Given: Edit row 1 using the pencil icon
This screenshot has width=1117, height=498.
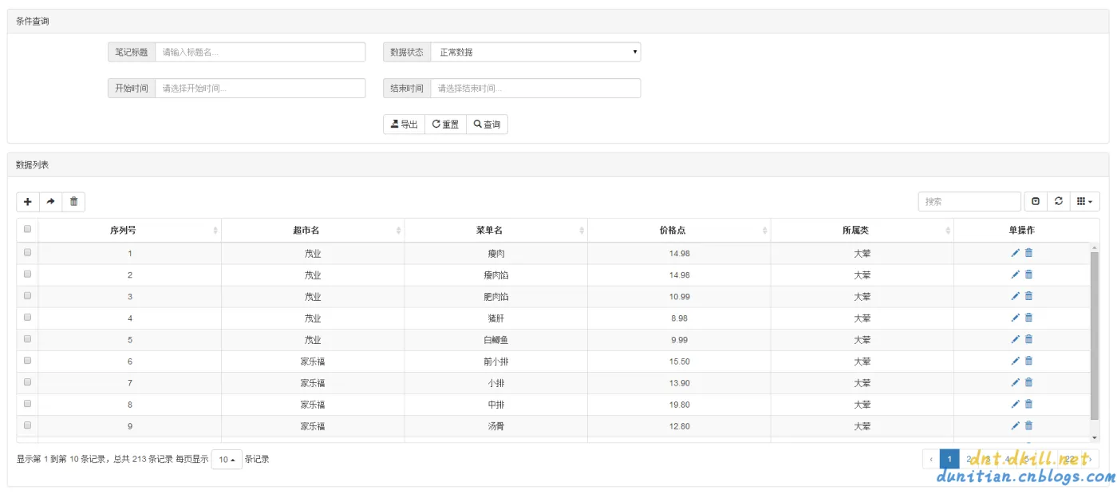Looking at the screenshot, I should (1015, 253).
